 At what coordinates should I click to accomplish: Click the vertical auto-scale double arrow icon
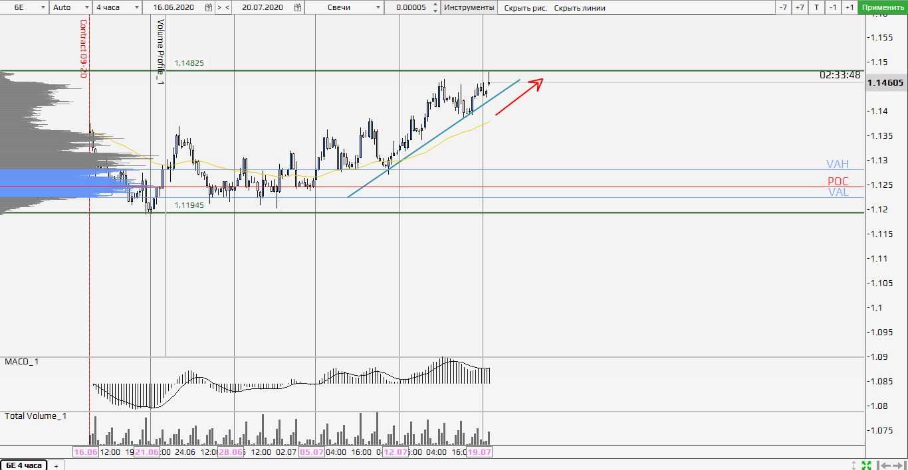coord(854,465)
